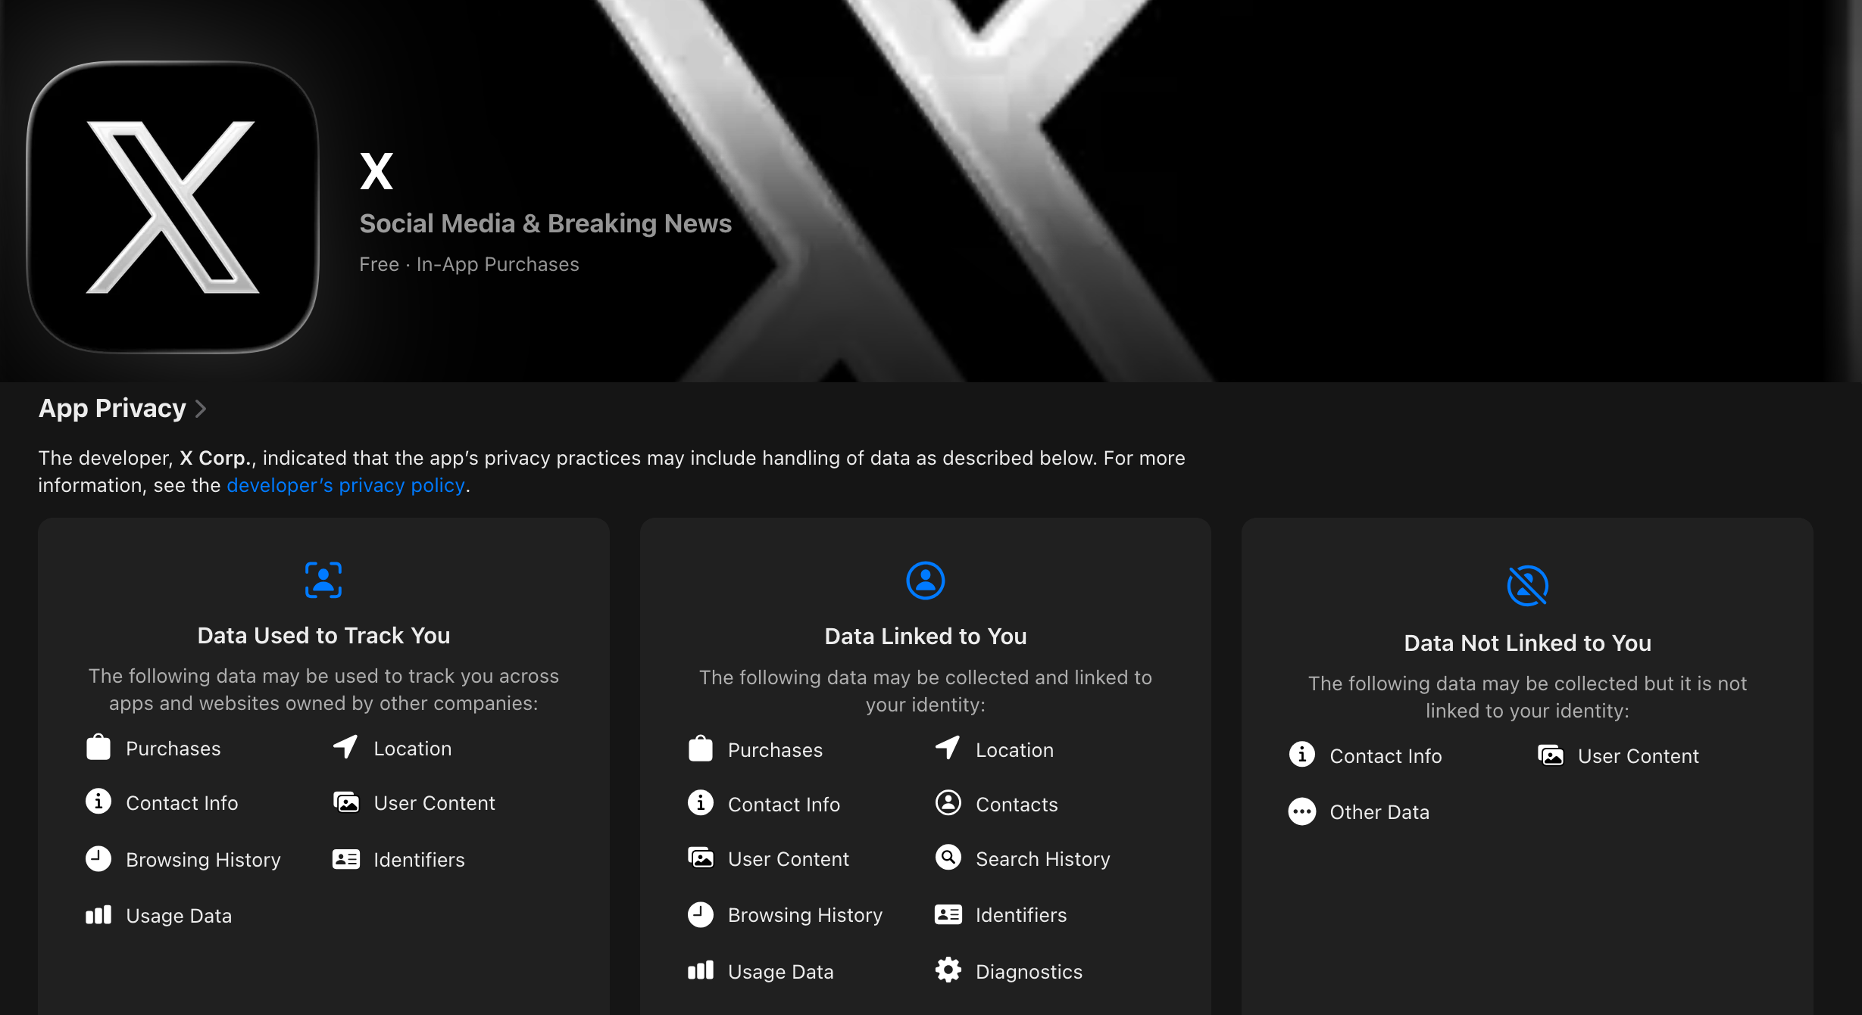
Task: Click 'Identifiers' label in Track You card
Action: coord(419,860)
